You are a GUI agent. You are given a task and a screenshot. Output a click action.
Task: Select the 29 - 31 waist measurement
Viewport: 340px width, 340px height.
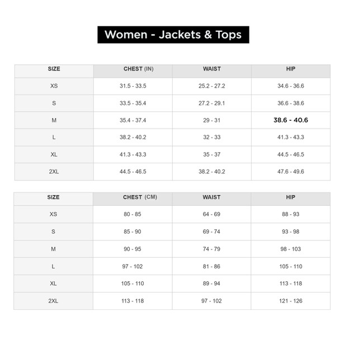(211, 120)
